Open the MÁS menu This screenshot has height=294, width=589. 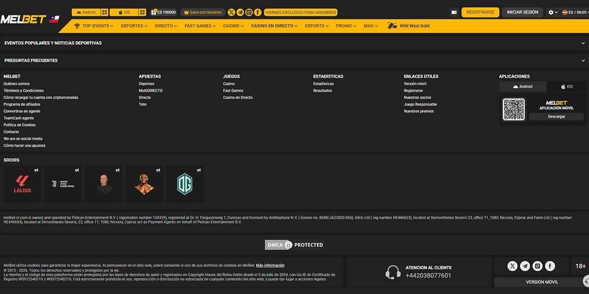click(x=370, y=26)
